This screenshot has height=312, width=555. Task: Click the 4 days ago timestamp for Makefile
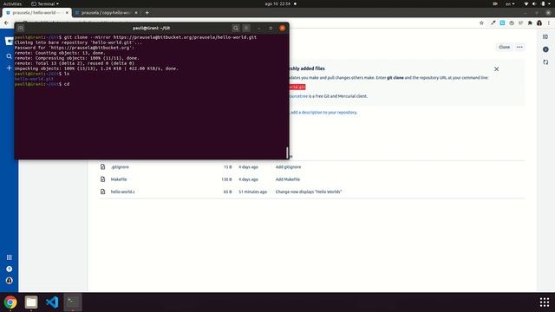tap(248, 179)
